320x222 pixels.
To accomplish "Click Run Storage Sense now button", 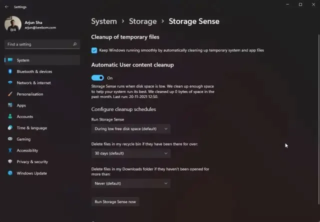I will [x=115, y=201].
